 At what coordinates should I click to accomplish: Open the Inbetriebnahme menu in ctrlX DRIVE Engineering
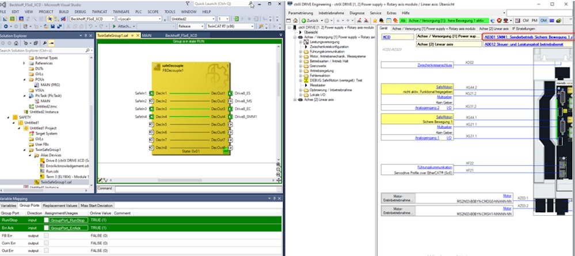click(x=331, y=13)
